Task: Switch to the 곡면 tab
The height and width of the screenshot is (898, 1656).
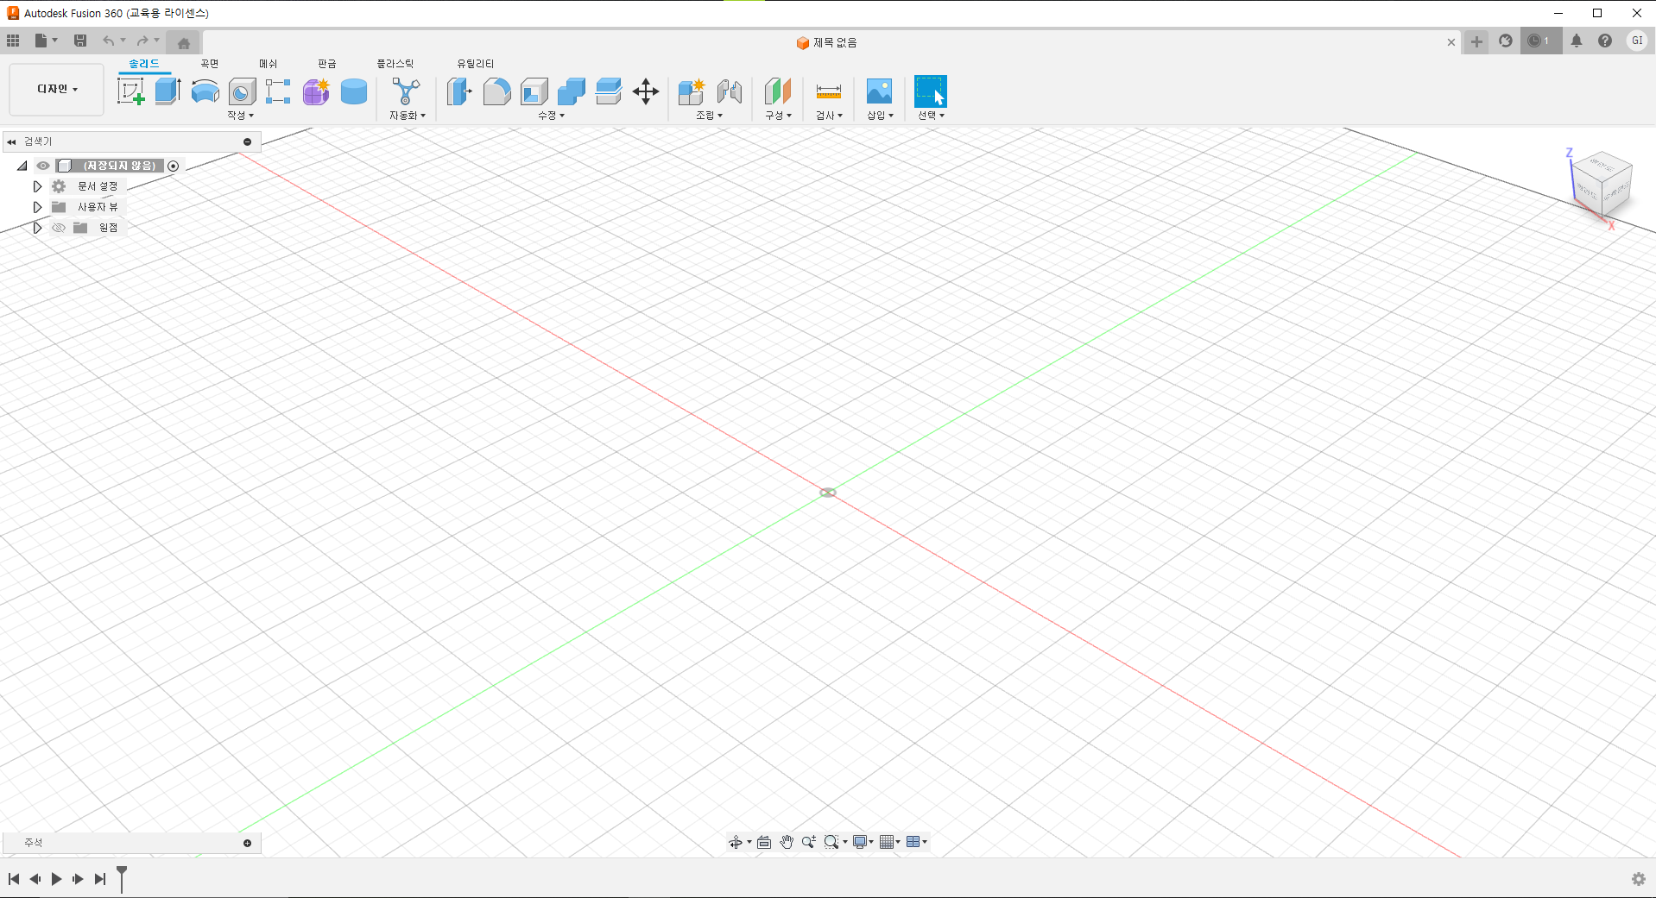Action: tap(210, 64)
